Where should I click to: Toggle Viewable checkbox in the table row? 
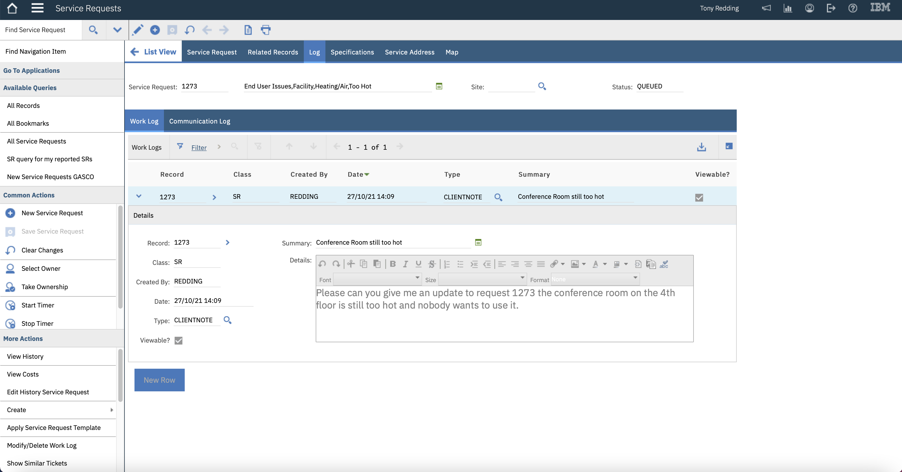click(x=699, y=197)
